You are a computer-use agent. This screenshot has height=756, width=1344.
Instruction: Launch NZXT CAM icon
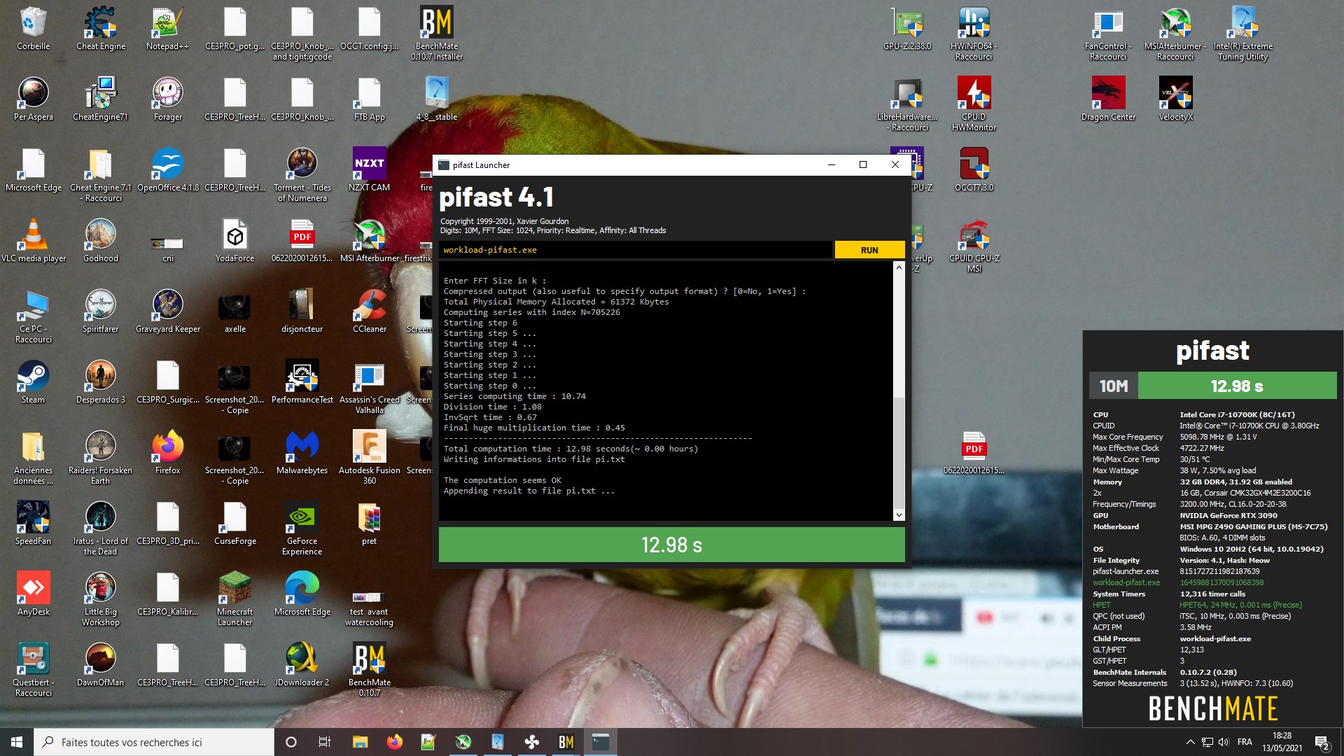369,170
